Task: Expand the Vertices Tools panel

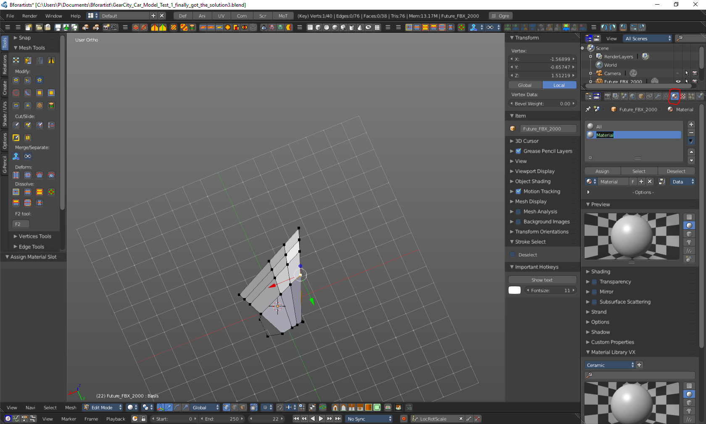Action: 34,236
